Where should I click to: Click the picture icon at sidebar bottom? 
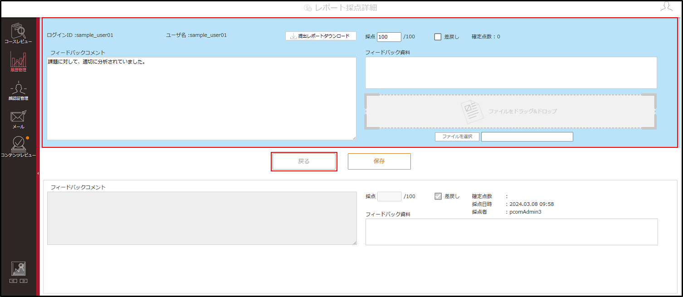[19, 268]
